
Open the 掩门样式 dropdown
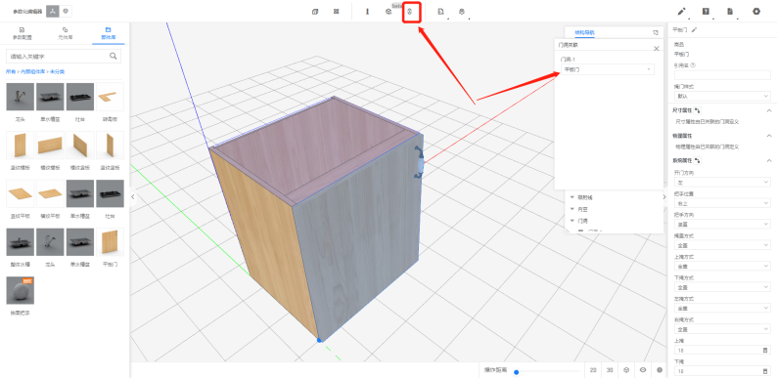click(x=722, y=96)
